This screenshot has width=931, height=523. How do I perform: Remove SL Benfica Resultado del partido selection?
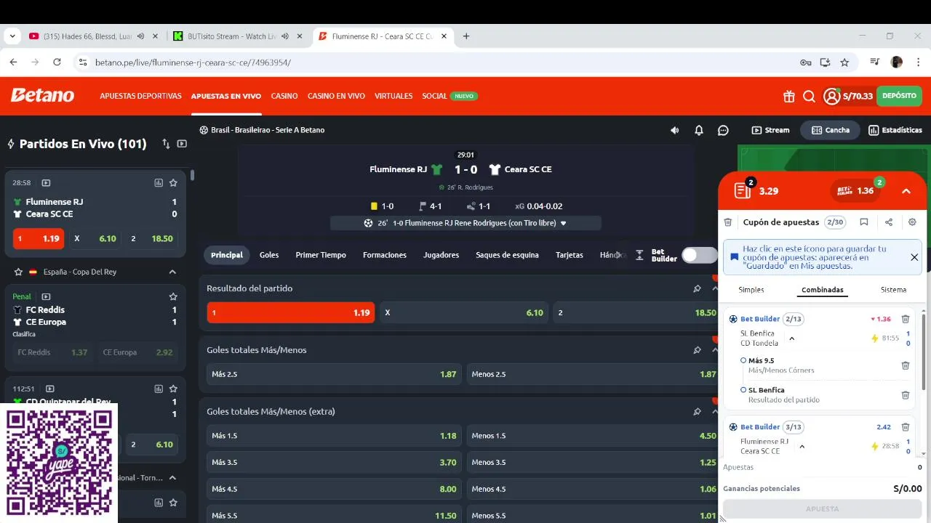point(906,395)
